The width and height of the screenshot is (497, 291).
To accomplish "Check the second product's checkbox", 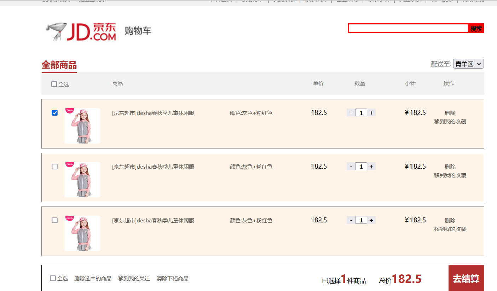I will (x=54, y=167).
